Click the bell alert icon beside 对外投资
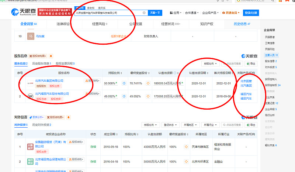Image resolution: width=295 pixels, height=172 pixels. coord(69,117)
